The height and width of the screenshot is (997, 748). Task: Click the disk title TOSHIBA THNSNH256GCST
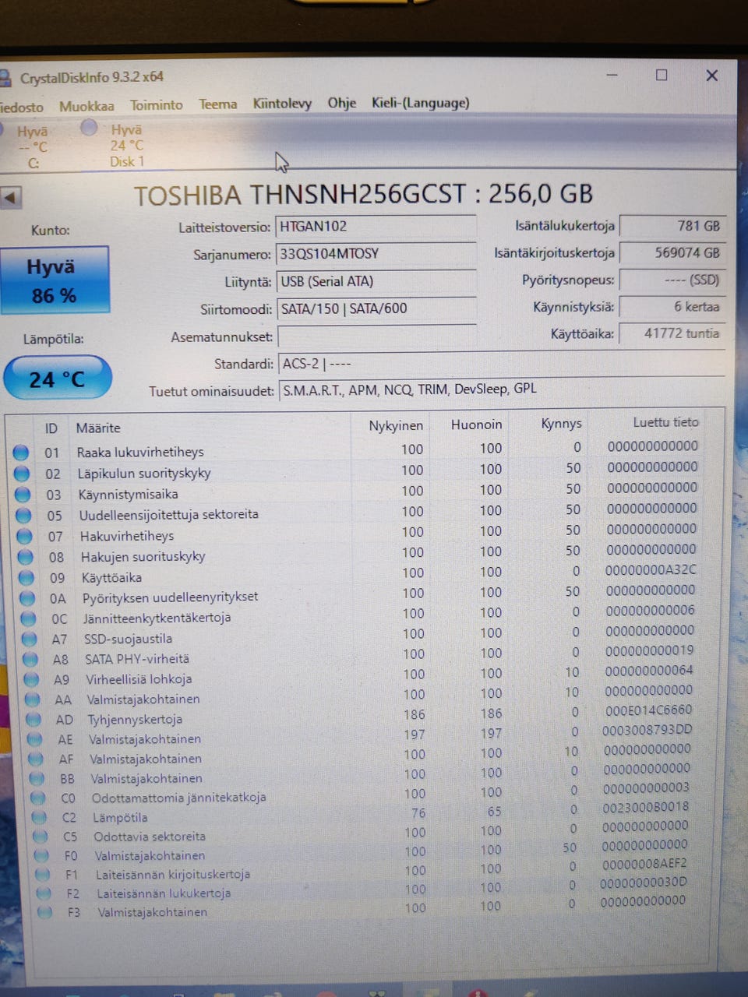300,195
